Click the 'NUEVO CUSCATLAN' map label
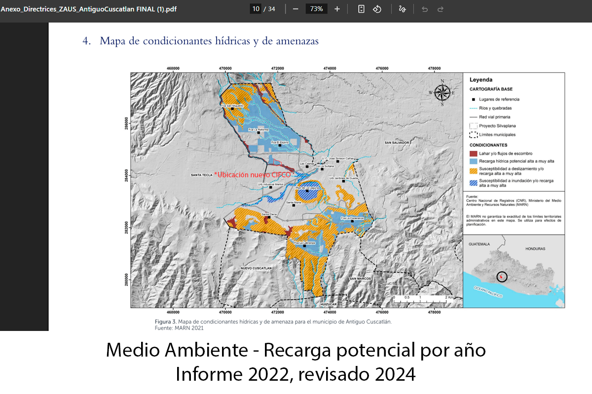 [256, 268]
